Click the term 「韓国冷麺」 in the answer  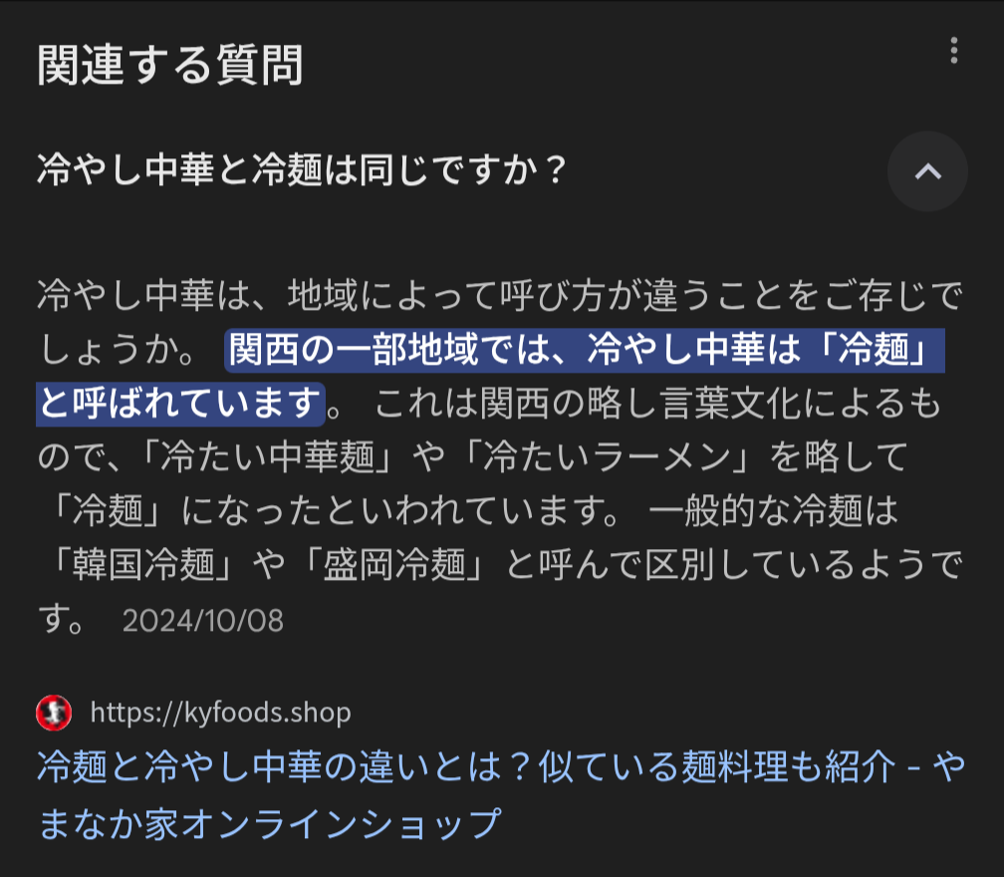pyautogui.click(x=137, y=565)
